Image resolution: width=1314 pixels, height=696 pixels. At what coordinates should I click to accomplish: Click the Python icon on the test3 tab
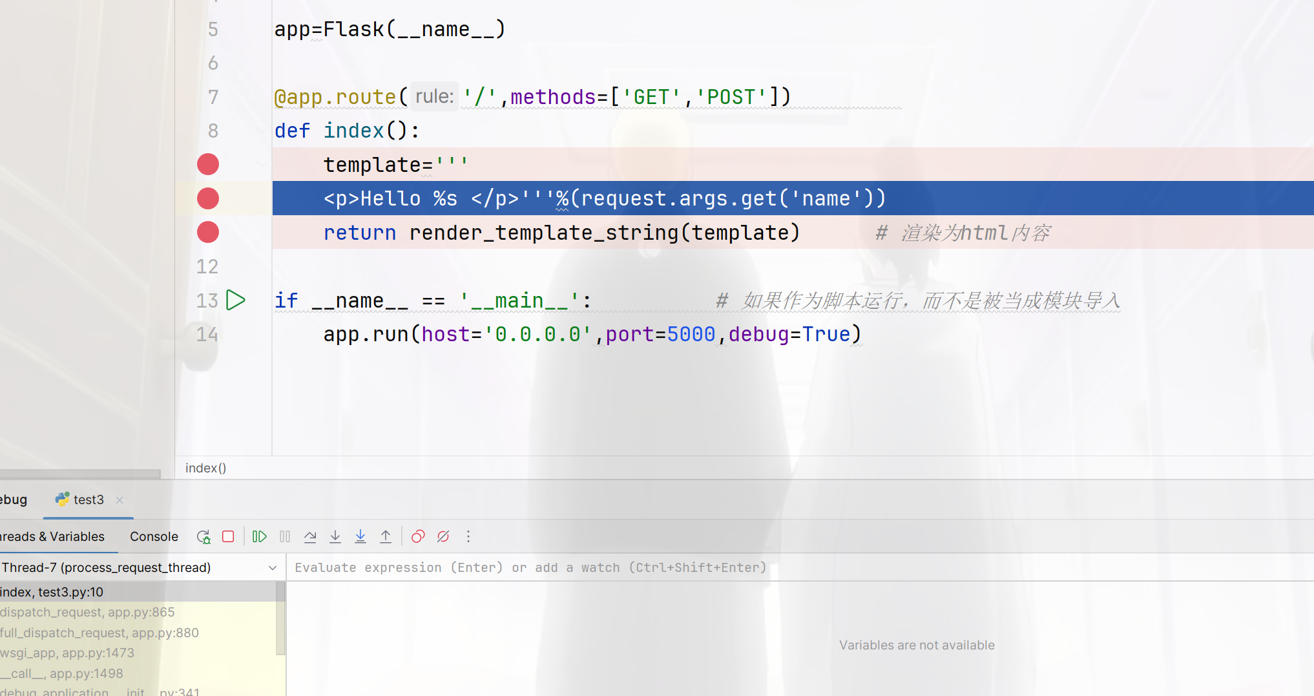pyautogui.click(x=62, y=499)
